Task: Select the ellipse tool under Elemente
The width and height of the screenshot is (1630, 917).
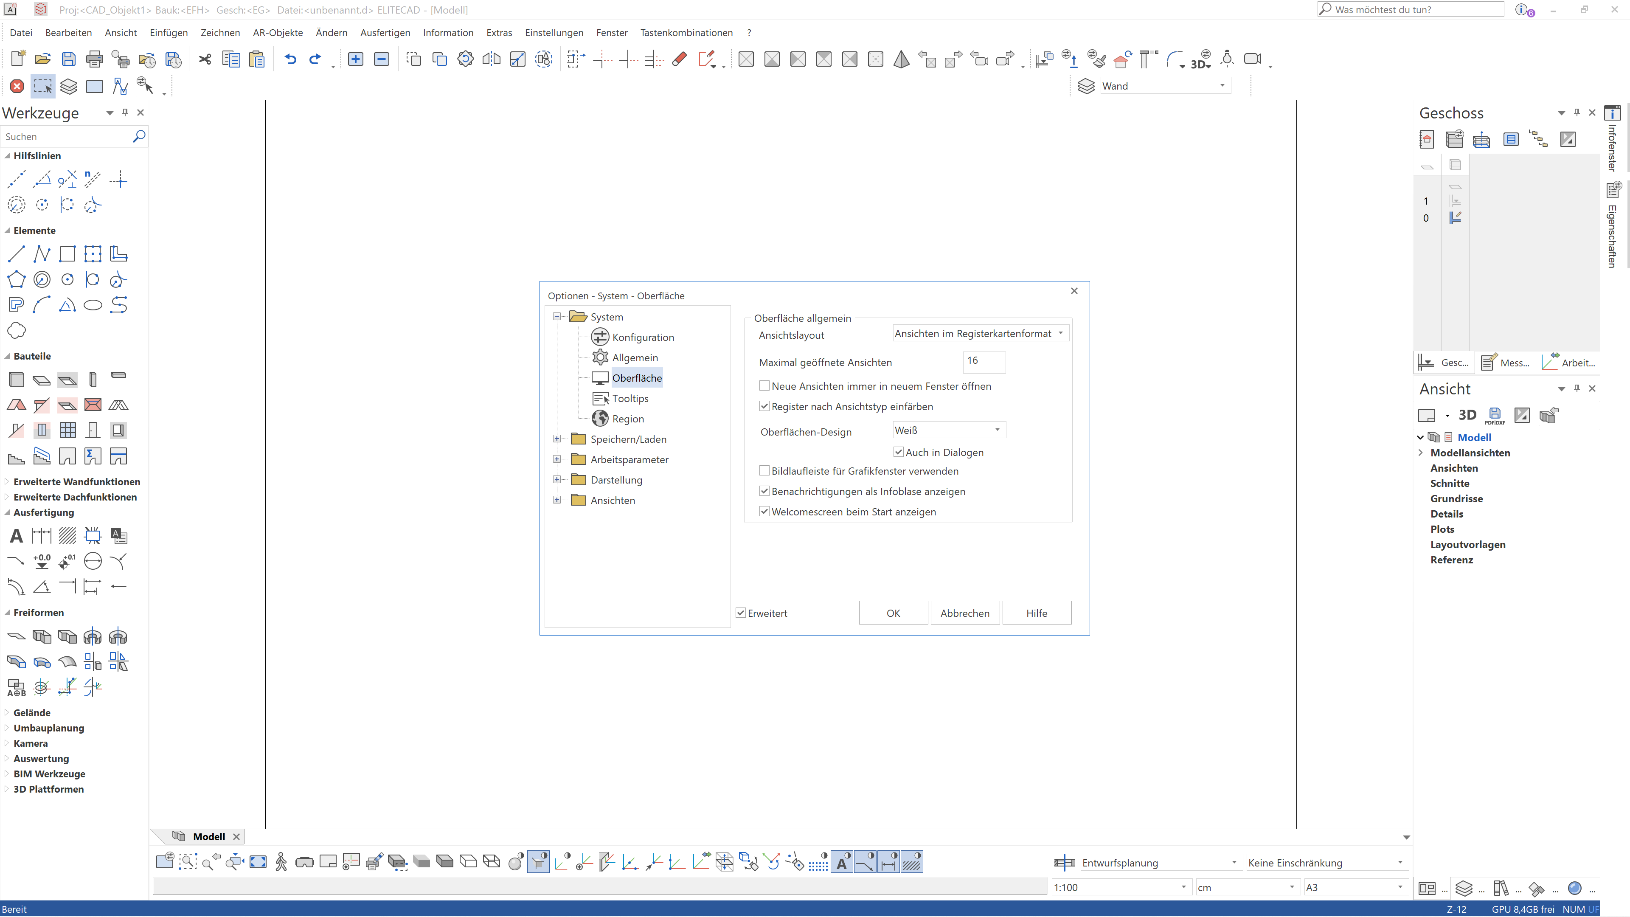Action: click(x=93, y=305)
